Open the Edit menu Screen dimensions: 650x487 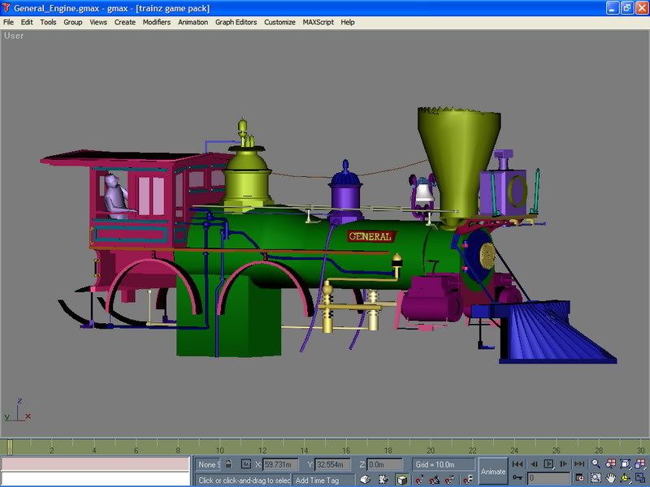(x=27, y=23)
